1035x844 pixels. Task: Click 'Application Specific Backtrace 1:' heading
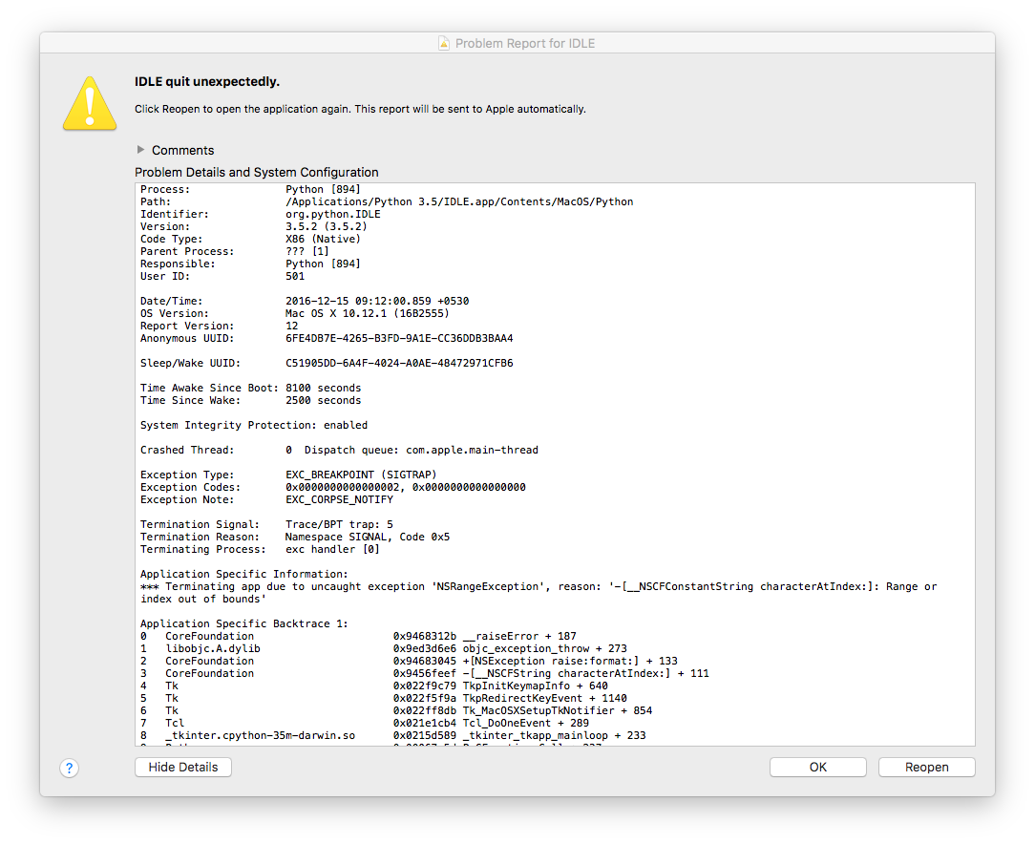pyautogui.click(x=243, y=623)
